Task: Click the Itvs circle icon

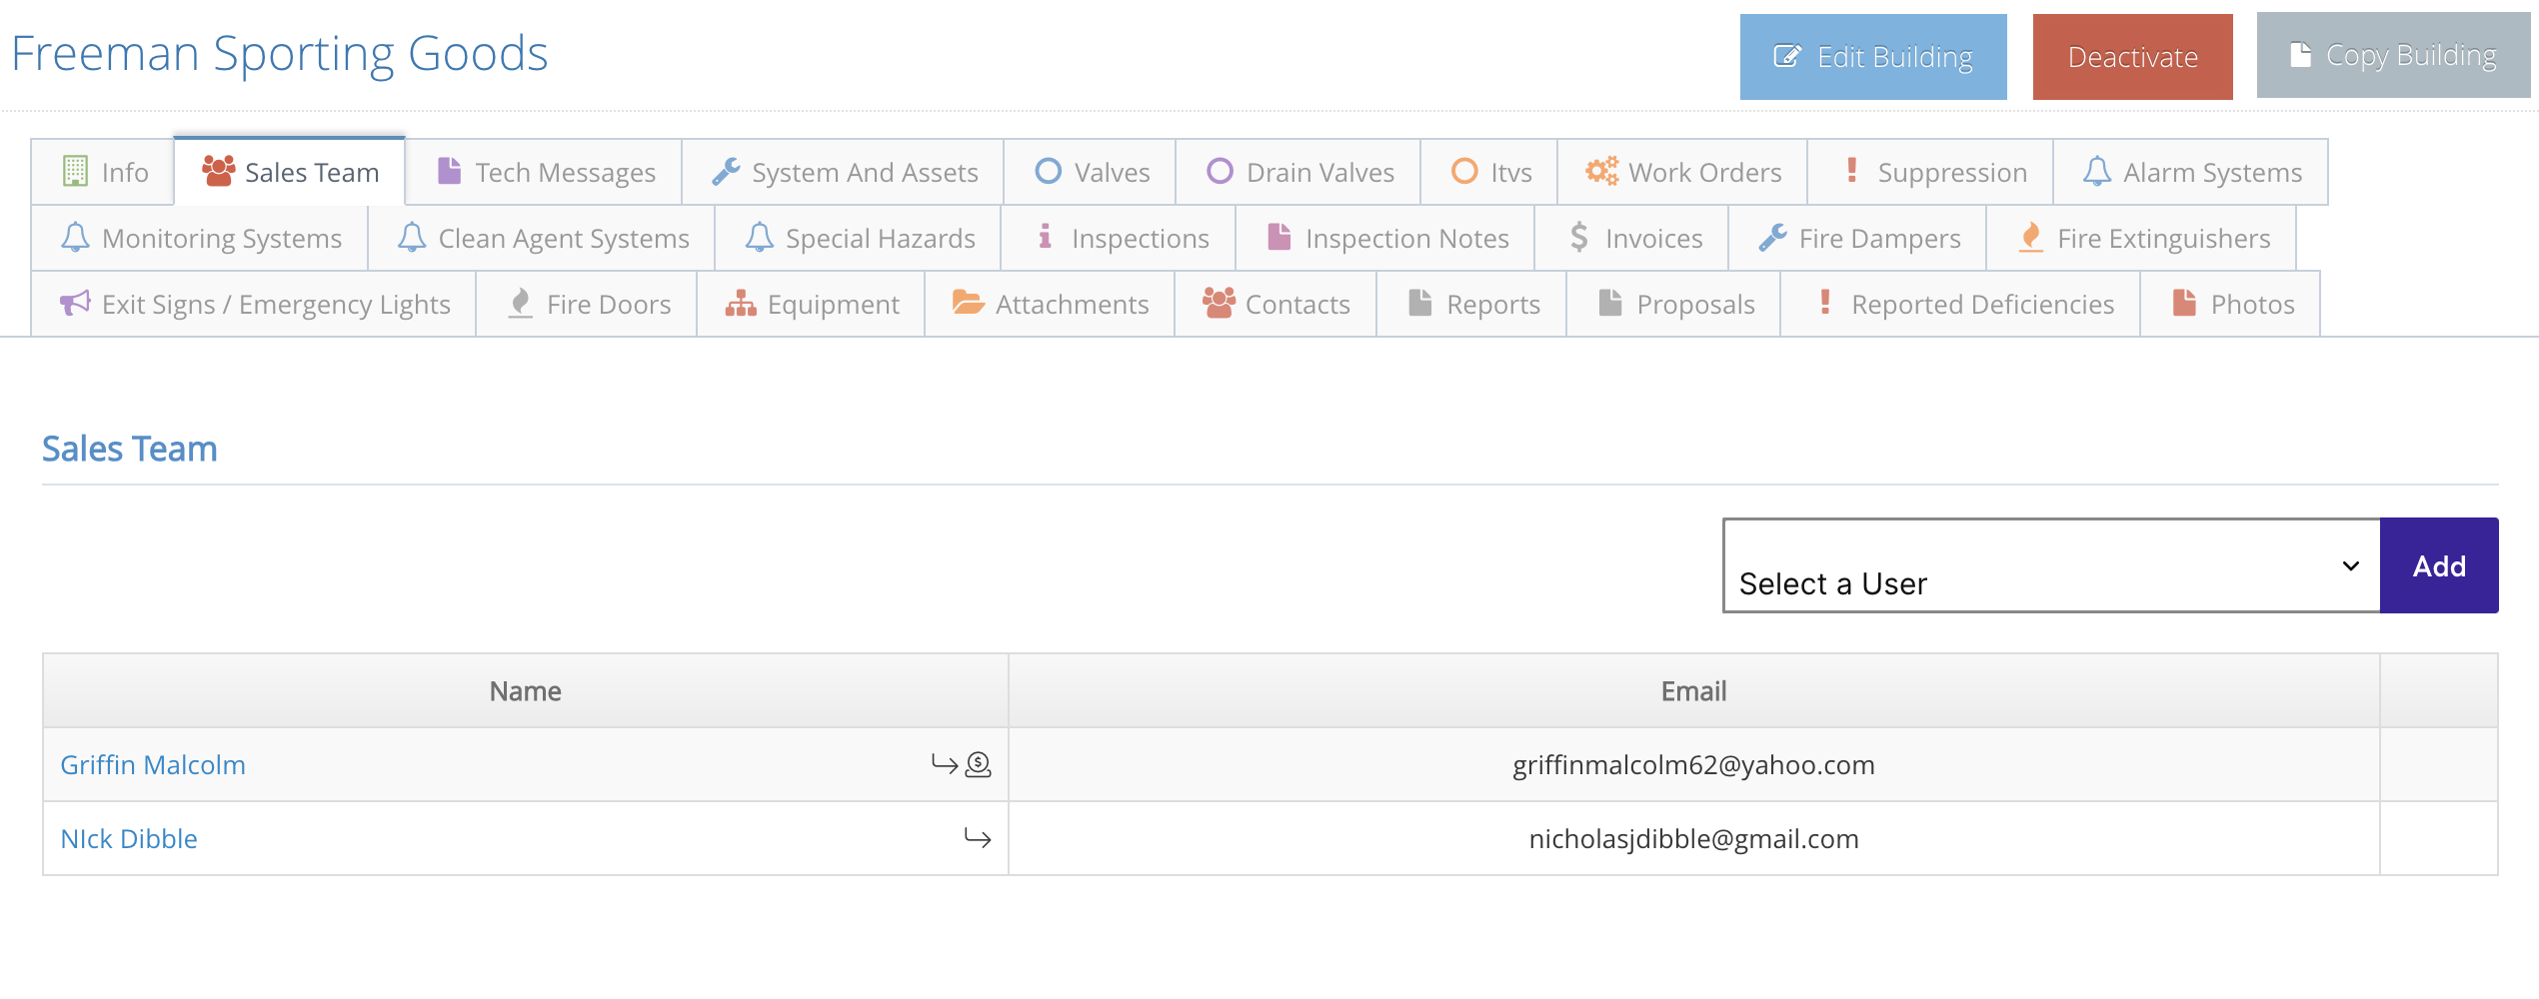Action: tap(1464, 171)
